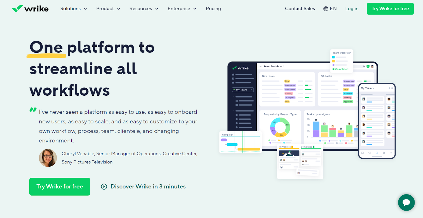Click the search magnifier in the dashboard header
Screen dimensions: 423x218
point(364,66)
